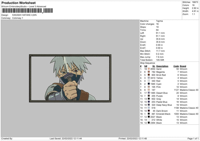Select 'Wilcom EmbroideryStudio – Level 3 Advanced' text
The width and height of the screenshot is (200, 141).
[24, 7]
